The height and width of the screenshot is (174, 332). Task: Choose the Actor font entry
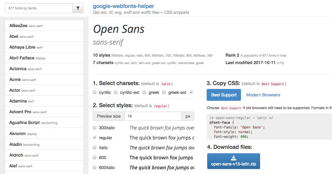44,90
